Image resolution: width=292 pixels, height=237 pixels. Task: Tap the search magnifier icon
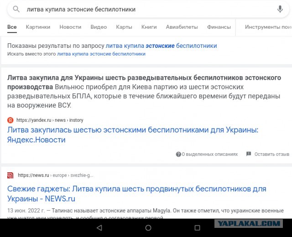tap(16, 9)
